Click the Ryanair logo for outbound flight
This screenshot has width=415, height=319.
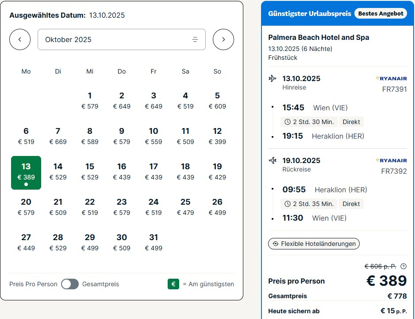[391, 78]
